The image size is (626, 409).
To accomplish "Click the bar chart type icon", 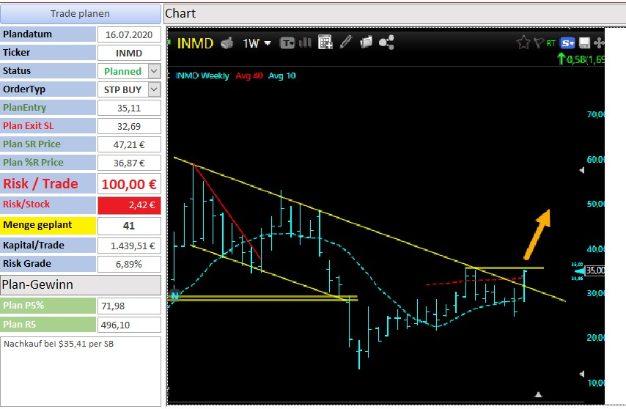I will point(305,43).
